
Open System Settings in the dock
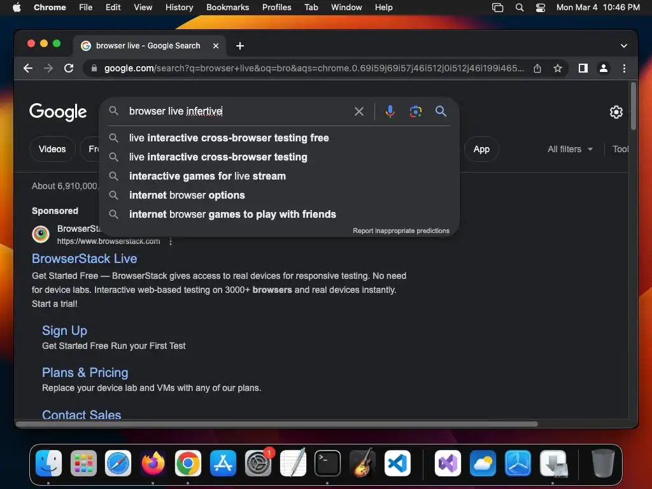258,463
